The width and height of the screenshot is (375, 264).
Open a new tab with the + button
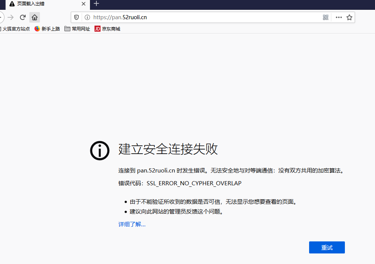point(96,4)
